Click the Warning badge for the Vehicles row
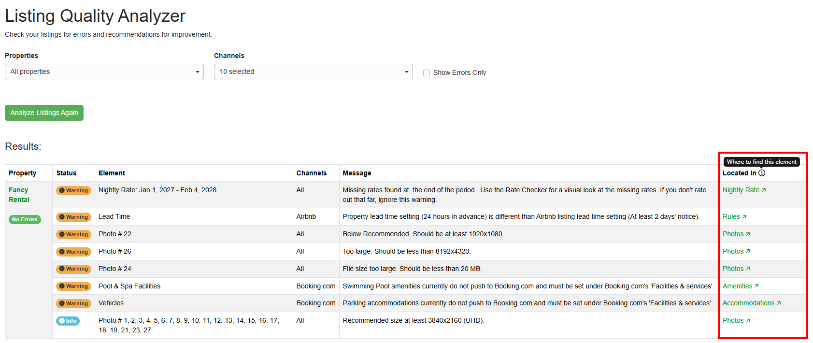Image resolution: width=813 pixels, height=343 pixels. (x=74, y=303)
